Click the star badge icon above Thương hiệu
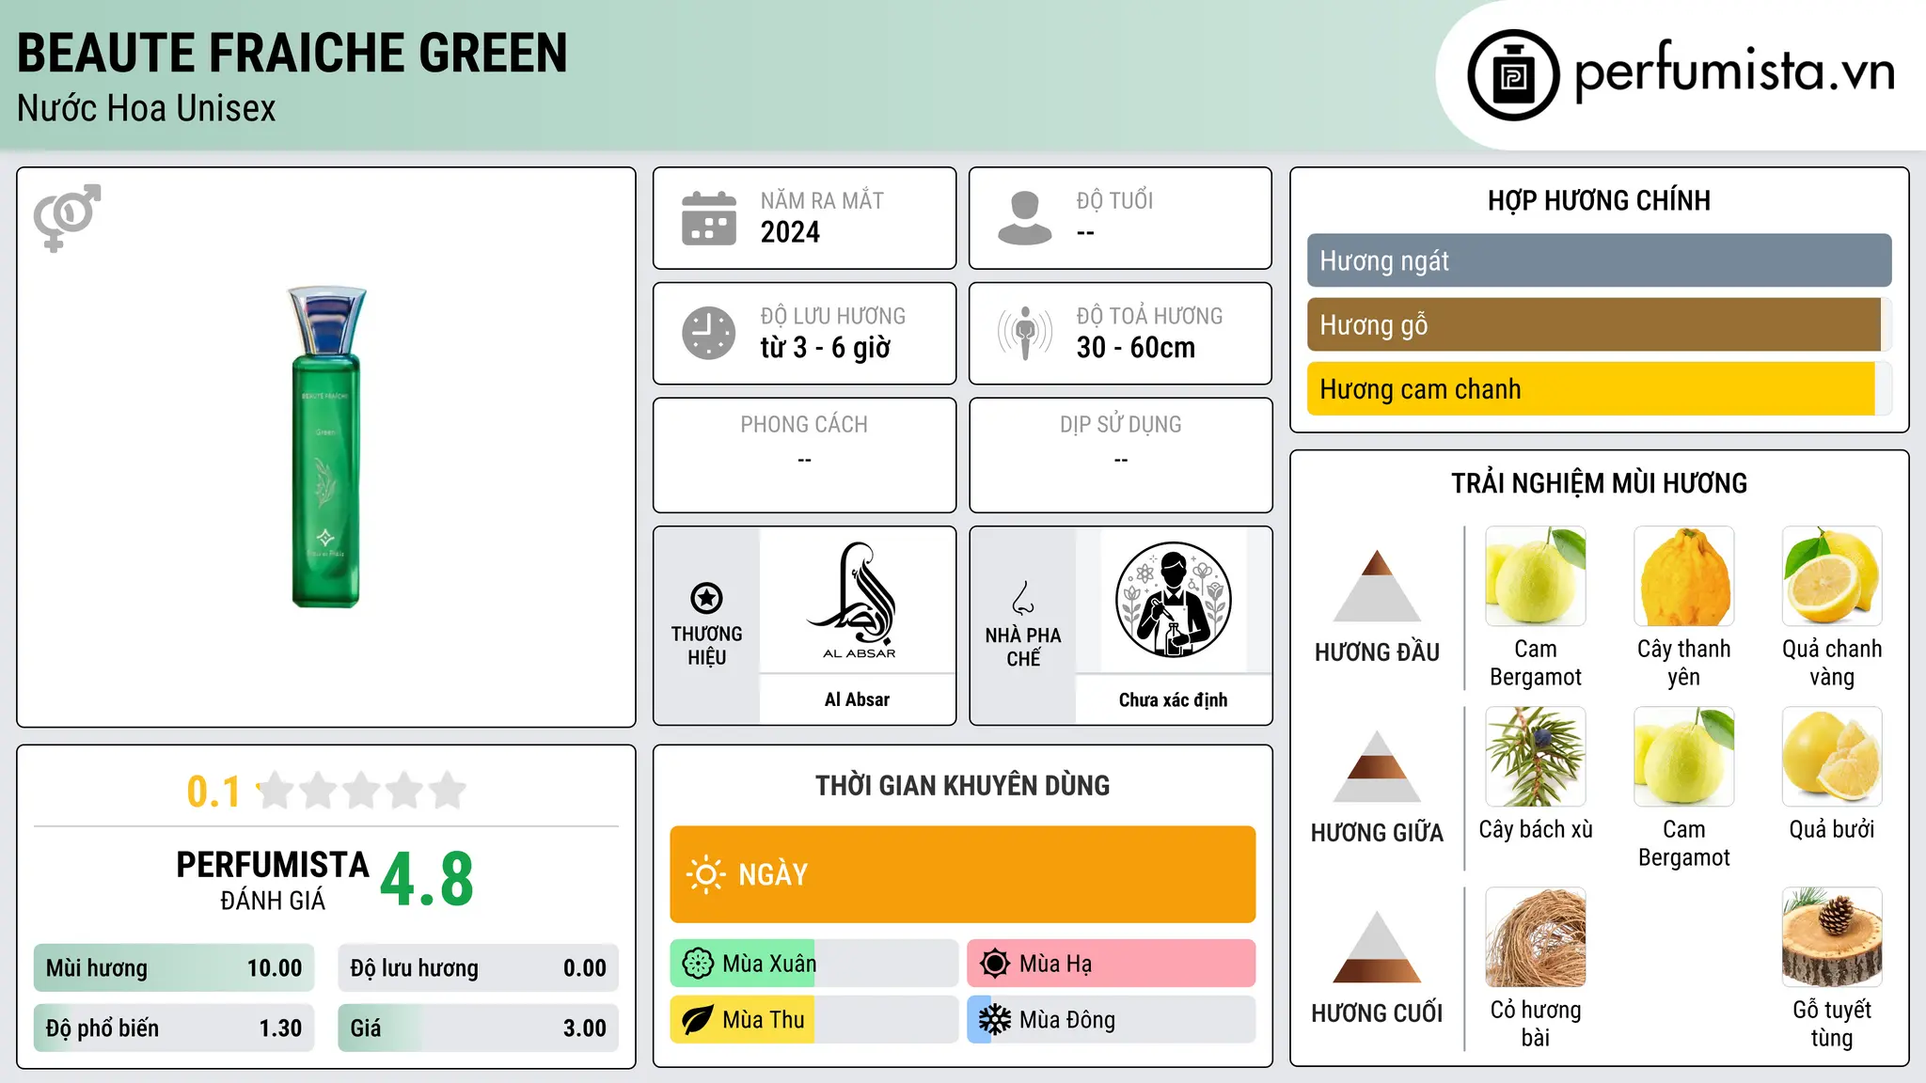The height and width of the screenshot is (1083, 1926). click(706, 598)
